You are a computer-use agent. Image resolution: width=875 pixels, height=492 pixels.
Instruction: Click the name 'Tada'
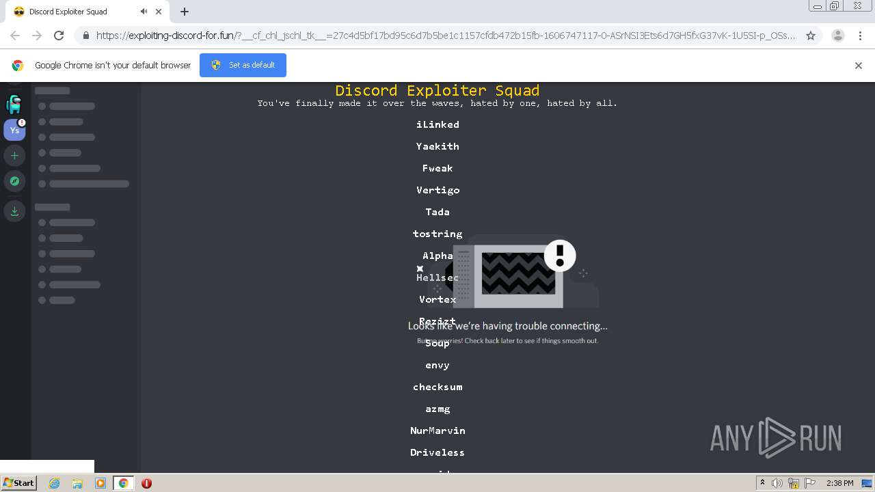tap(437, 212)
